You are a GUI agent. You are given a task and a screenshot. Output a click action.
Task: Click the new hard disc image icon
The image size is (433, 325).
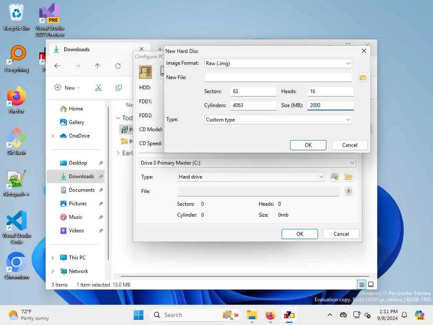[x=334, y=177]
